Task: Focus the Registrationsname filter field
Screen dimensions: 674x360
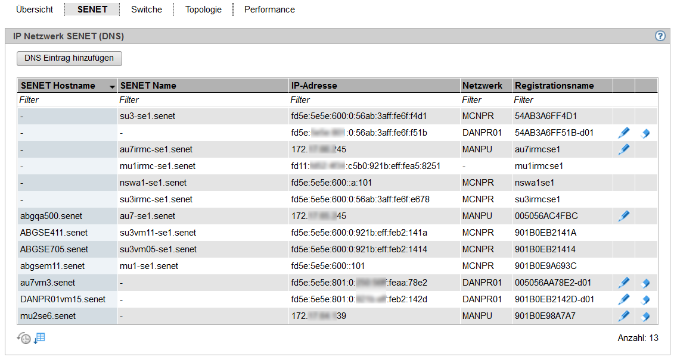Action: tap(561, 100)
